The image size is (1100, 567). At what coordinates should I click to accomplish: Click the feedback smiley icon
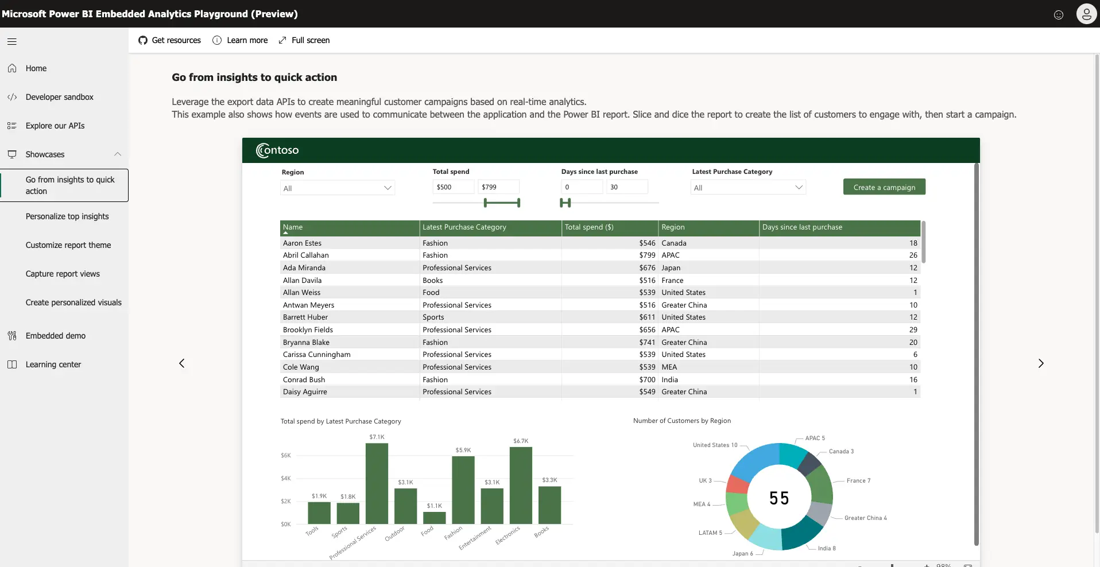pos(1059,14)
